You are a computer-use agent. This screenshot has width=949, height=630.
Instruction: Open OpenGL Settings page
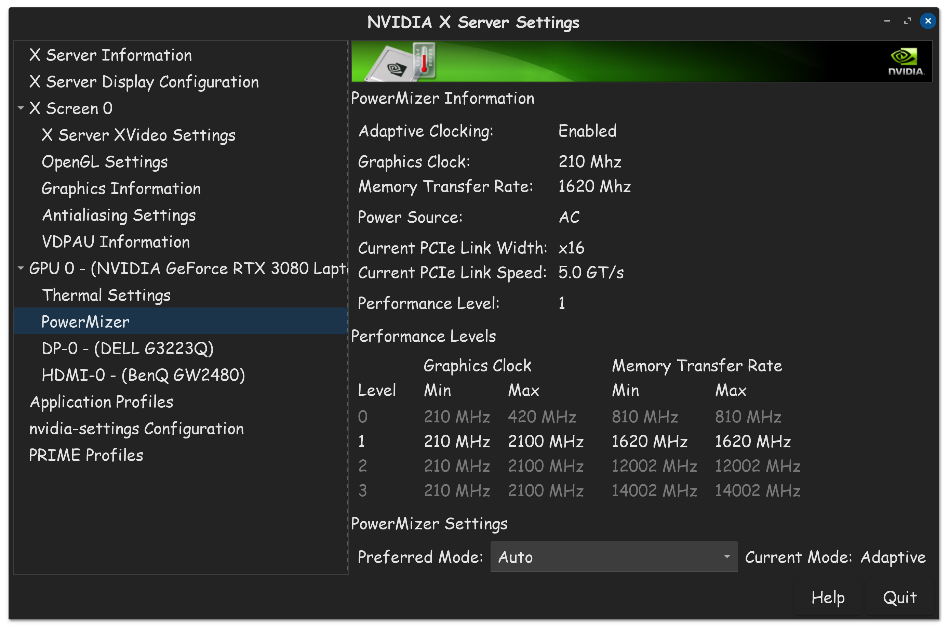(x=104, y=161)
